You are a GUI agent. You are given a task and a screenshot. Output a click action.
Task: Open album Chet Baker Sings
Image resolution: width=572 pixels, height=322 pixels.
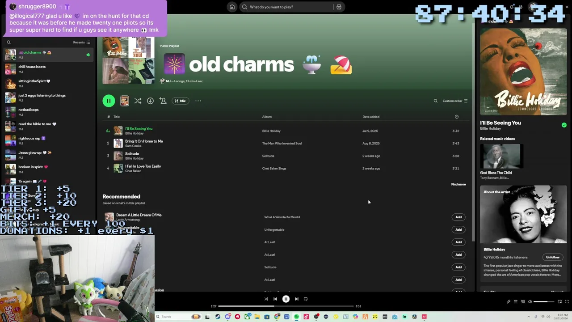pos(274,168)
